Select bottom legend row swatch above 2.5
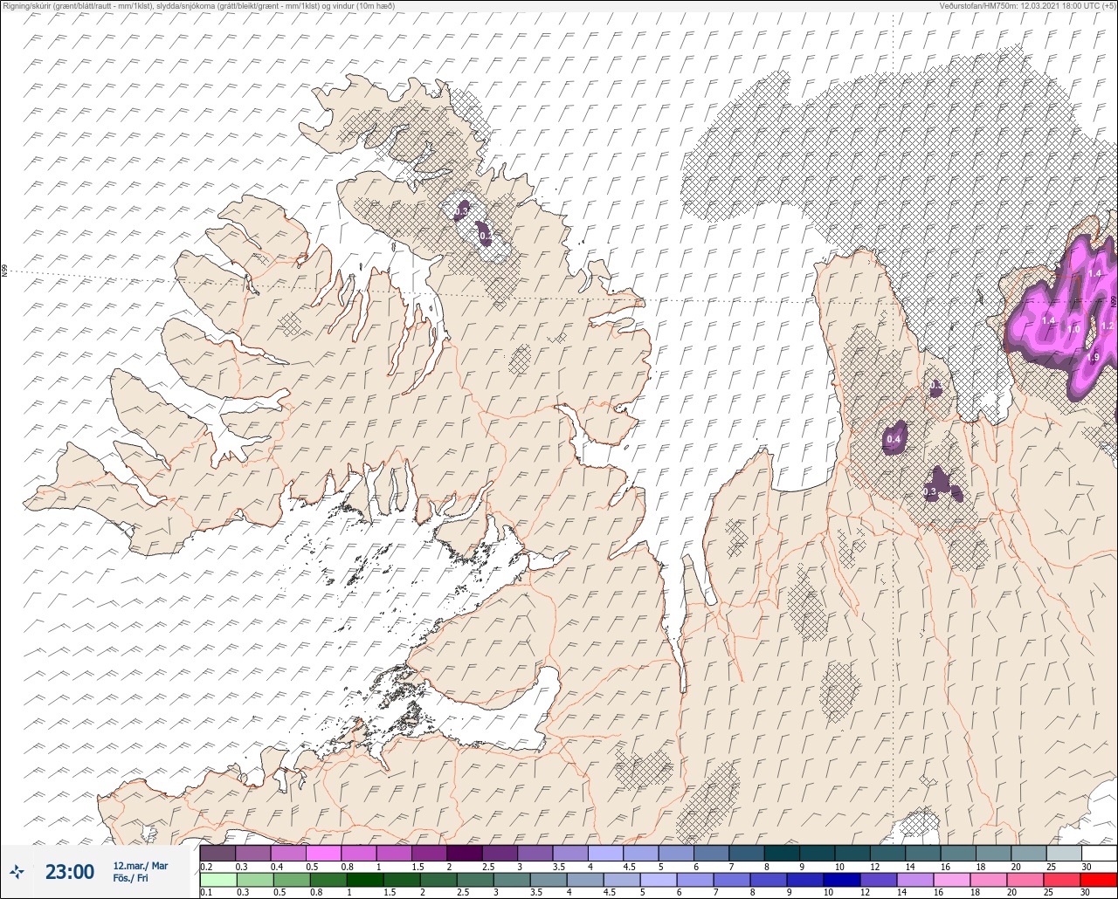Image resolution: width=1118 pixels, height=899 pixels. click(x=474, y=879)
